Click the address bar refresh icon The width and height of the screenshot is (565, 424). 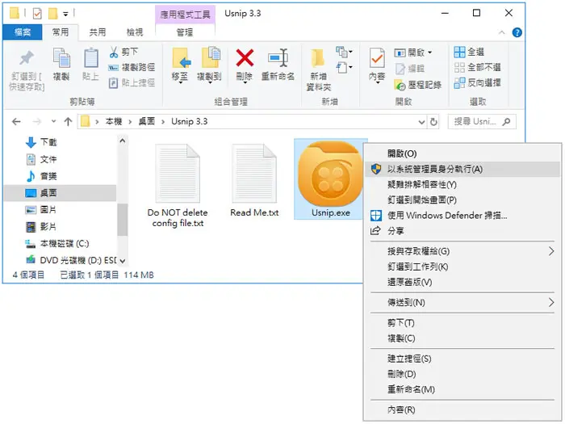tap(434, 122)
